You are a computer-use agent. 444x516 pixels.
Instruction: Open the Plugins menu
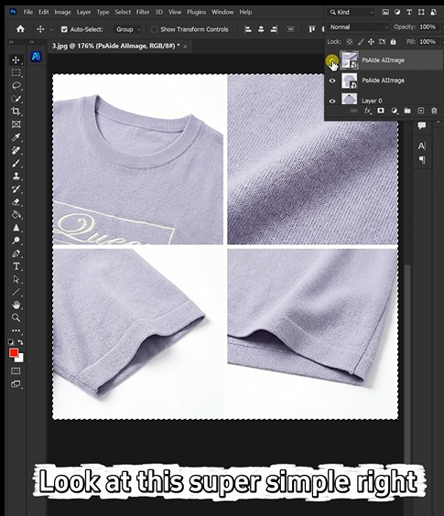point(196,12)
